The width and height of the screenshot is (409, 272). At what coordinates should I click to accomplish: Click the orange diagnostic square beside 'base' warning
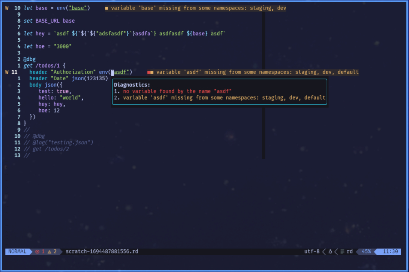(106, 9)
